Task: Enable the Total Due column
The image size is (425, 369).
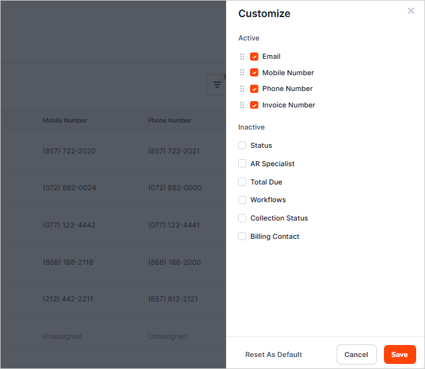Action: click(242, 182)
